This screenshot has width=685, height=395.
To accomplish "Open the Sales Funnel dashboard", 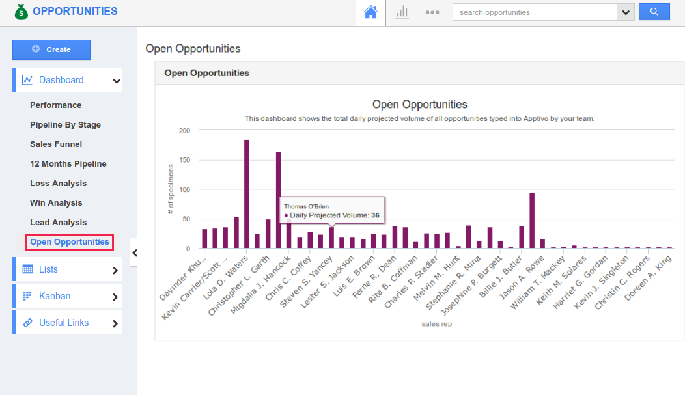I will click(56, 144).
